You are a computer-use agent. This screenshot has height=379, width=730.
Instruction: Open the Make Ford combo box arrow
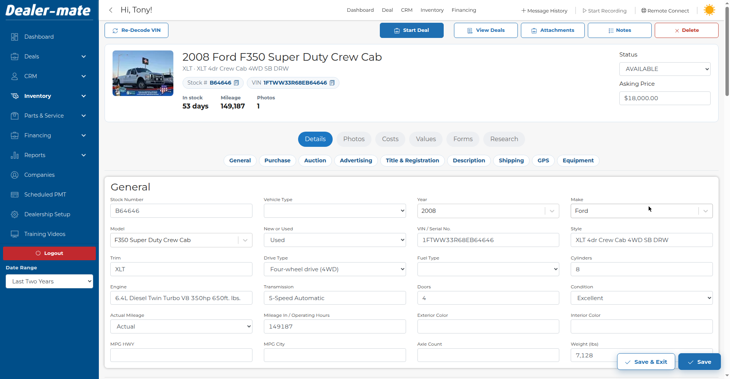coord(705,211)
